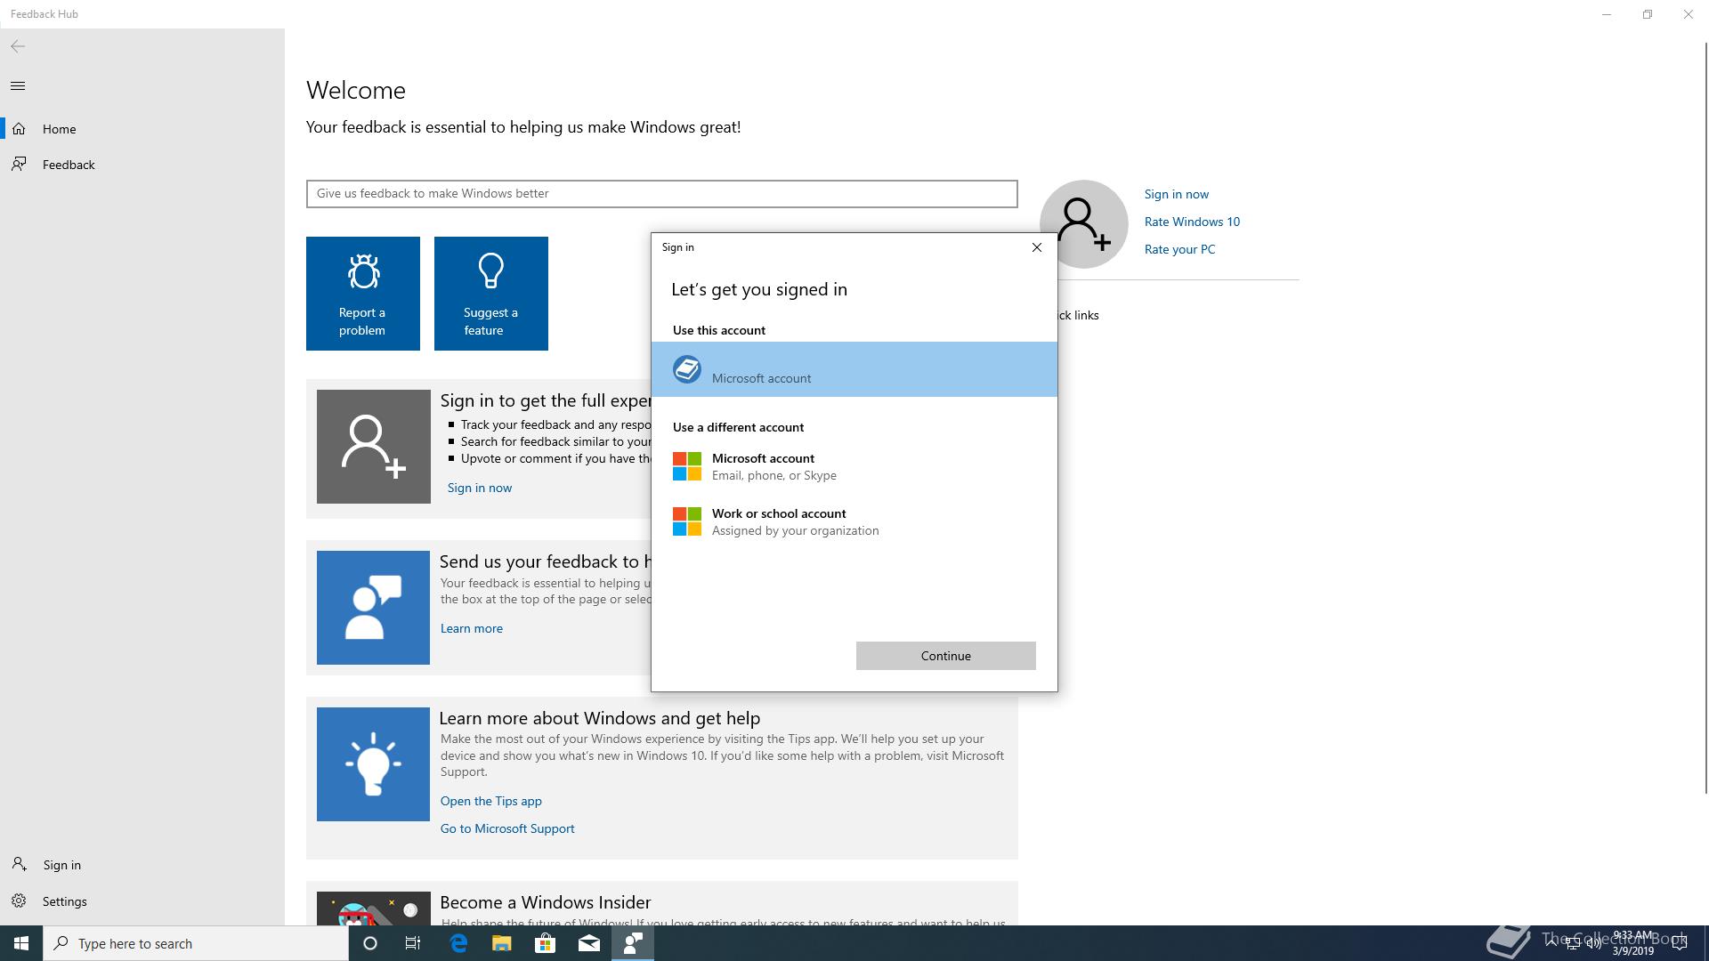Open Microsoft Store from taskbar
The width and height of the screenshot is (1709, 961).
pos(546,943)
